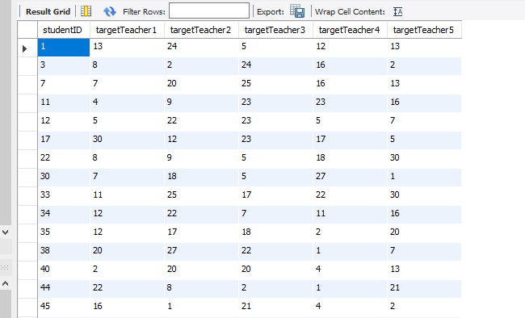Select the studentID 30 cell

(x=64, y=177)
